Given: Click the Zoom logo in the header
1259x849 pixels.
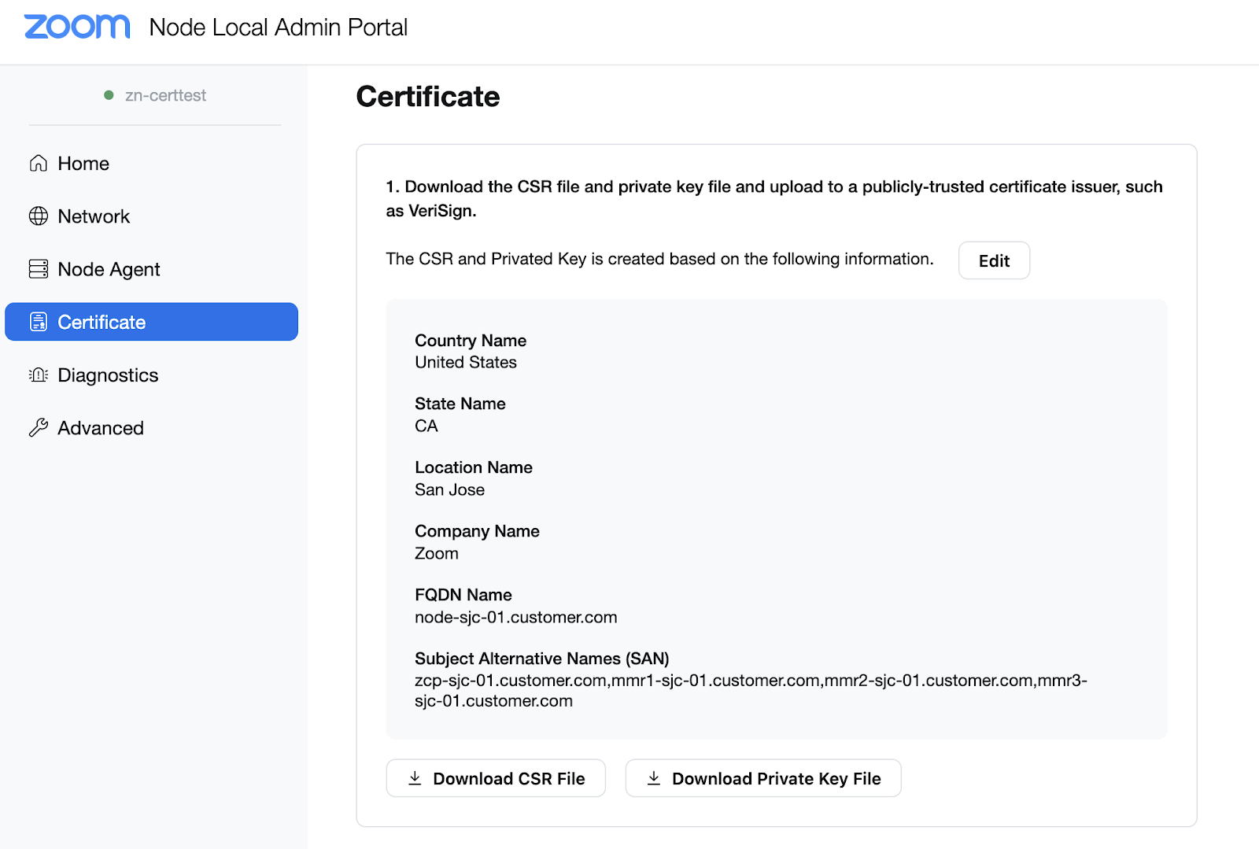Looking at the screenshot, I should (77, 27).
